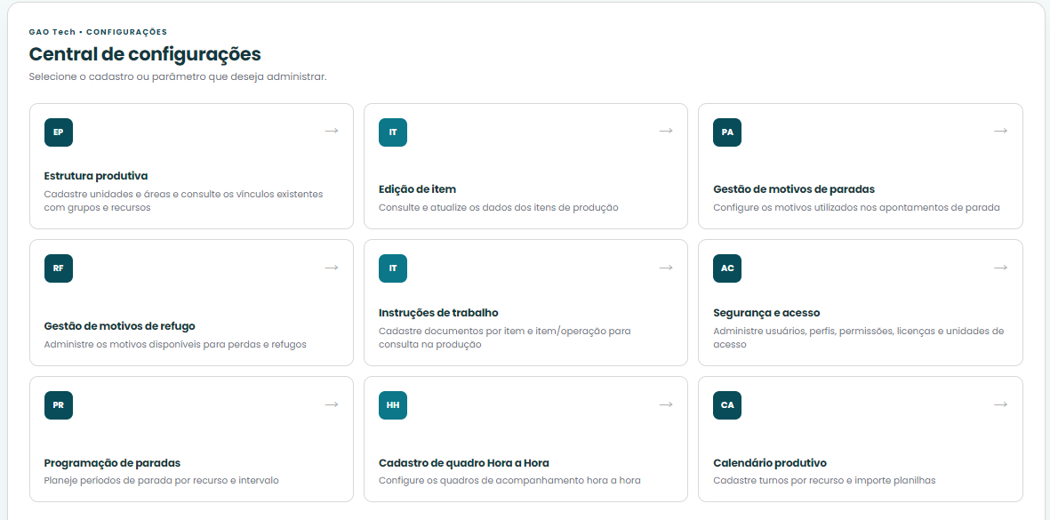1050x520 pixels.
Task: Click the arrow on Segurança e acesso card
Action: tap(1000, 268)
